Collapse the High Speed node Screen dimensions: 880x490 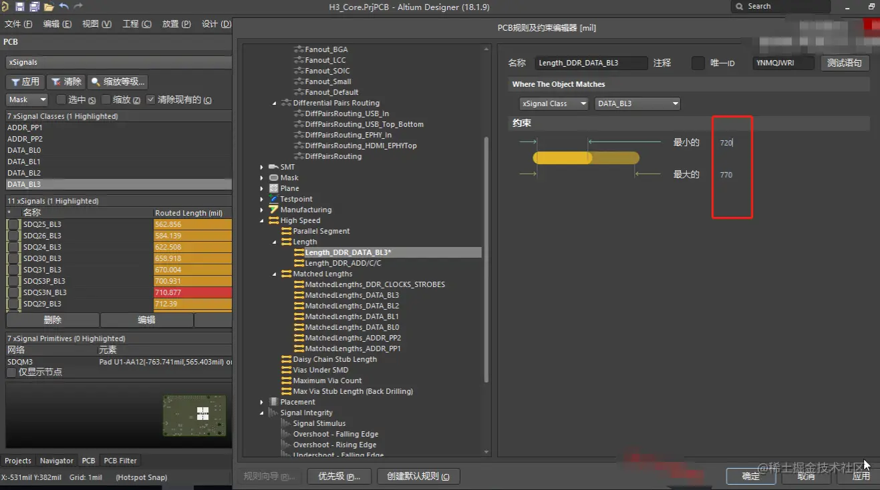262,220
